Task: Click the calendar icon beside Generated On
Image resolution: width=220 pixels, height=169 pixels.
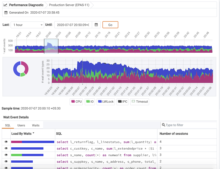Action: 6,12
